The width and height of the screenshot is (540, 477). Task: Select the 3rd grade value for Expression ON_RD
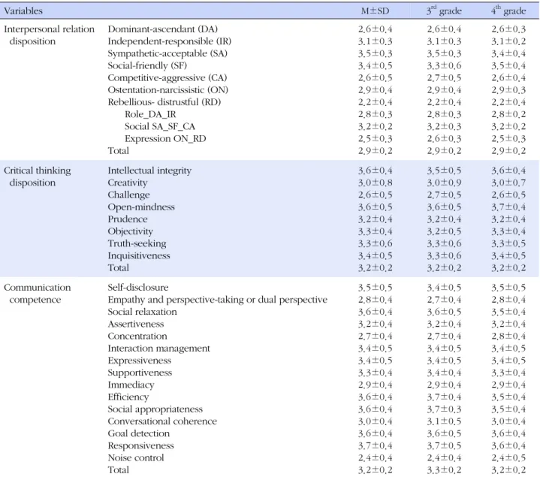coord(444,139)
